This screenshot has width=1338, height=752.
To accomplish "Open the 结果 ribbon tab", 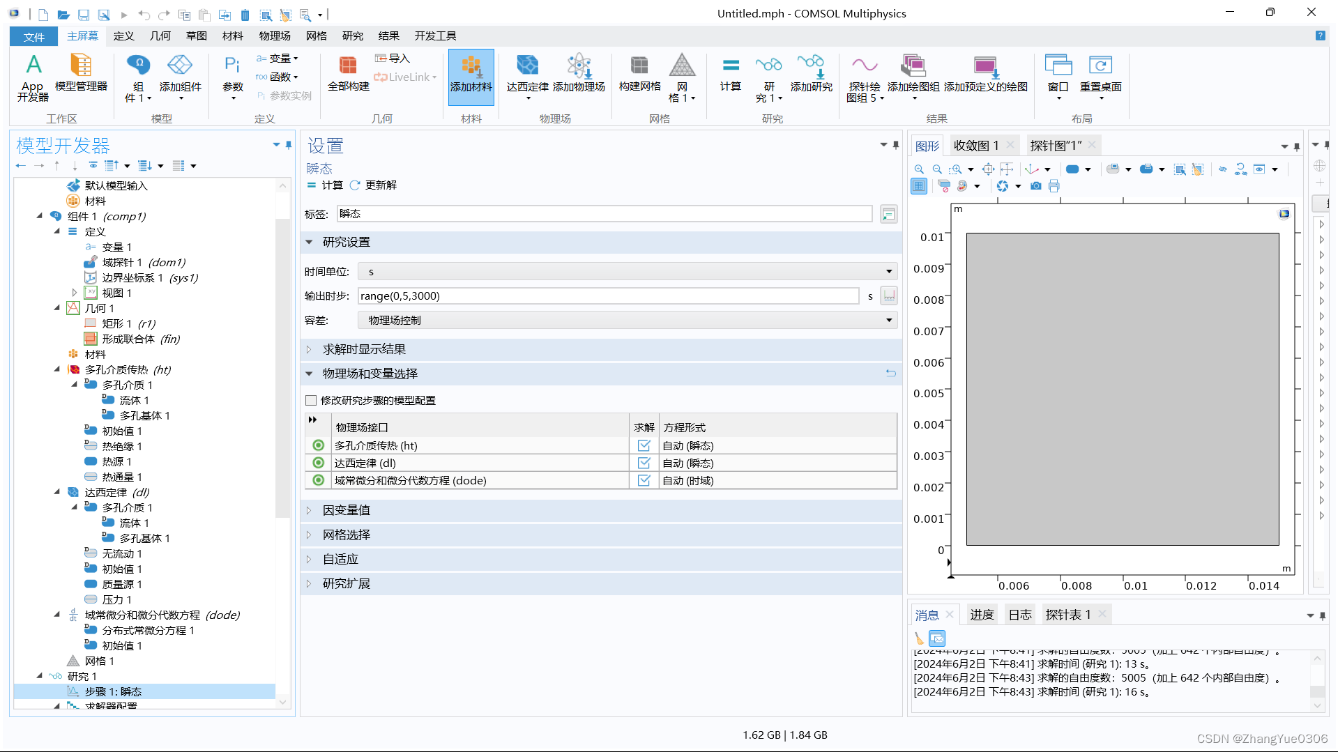I will [388, 36].
